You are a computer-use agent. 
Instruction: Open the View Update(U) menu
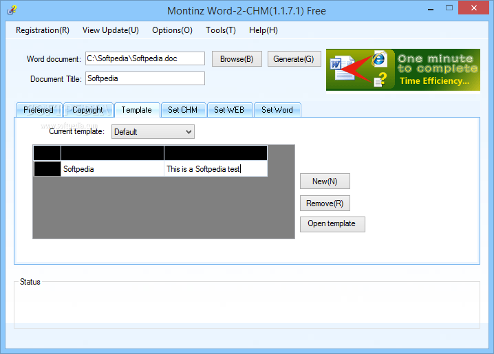tap(111, 30)
